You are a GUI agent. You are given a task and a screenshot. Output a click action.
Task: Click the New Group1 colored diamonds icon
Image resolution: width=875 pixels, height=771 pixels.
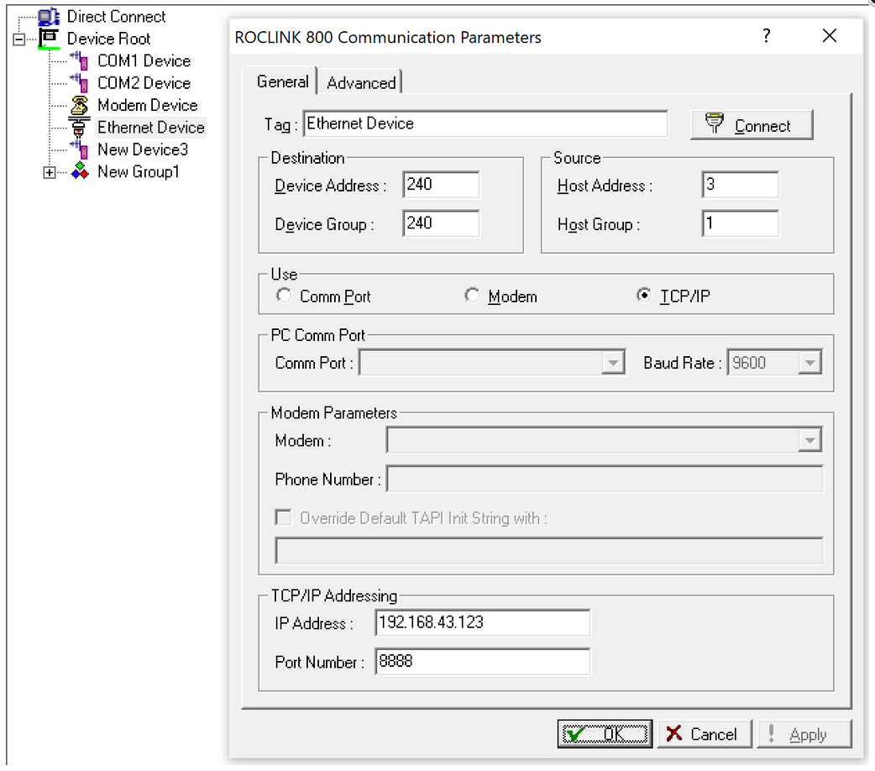coord(80,171)
